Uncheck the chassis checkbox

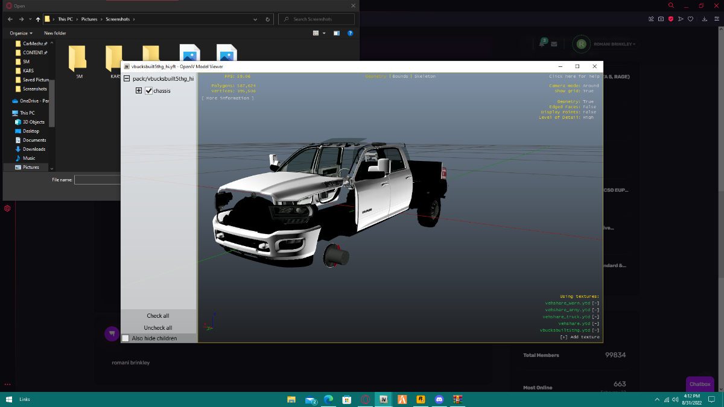pyautogui.click(x=149, y=91)
